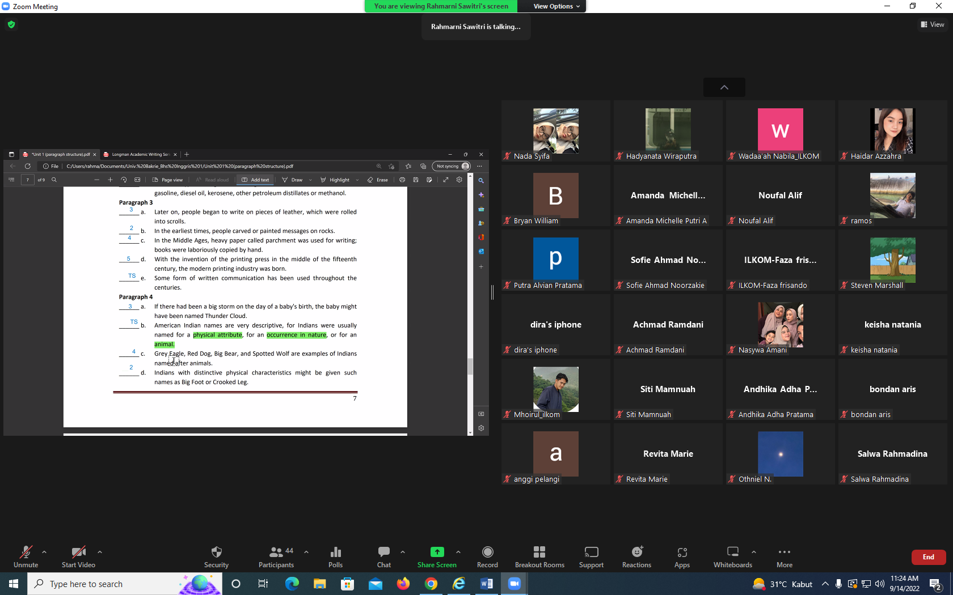Open the Reactions emoji icon

pos(637,552)
